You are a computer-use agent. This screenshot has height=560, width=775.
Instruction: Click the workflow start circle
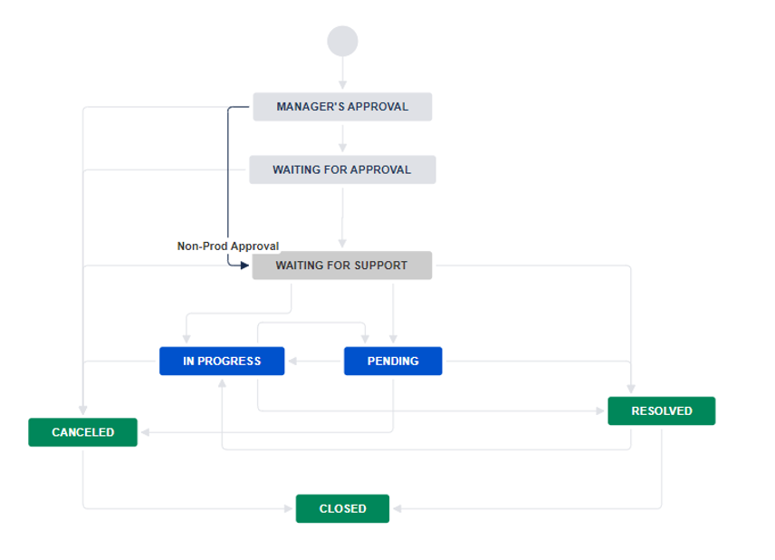tap(342, 41)
